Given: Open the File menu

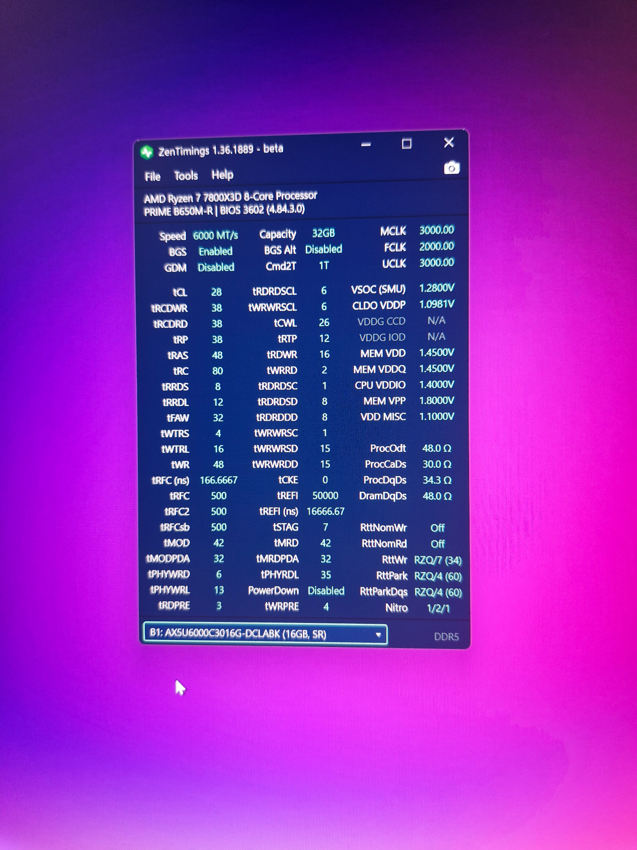Looking at the screenshot, I should pyautogui.click(x=153, y=177).
